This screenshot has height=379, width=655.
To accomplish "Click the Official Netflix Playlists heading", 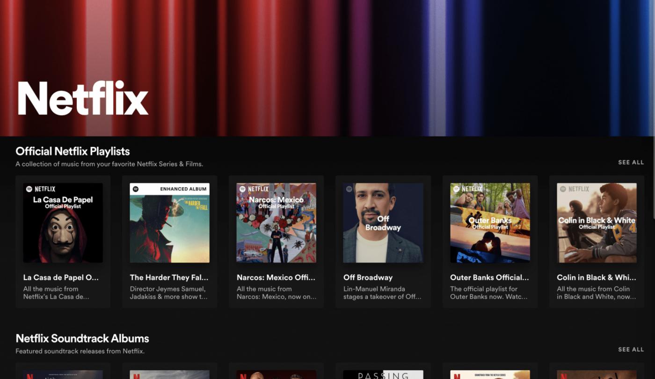I will 73,151.
